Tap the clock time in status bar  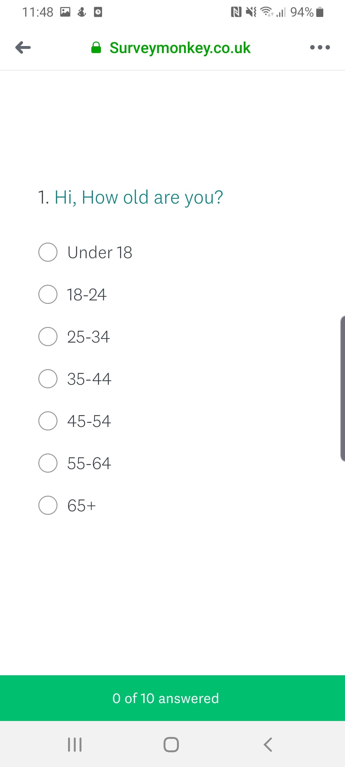[x=38, y=12]
